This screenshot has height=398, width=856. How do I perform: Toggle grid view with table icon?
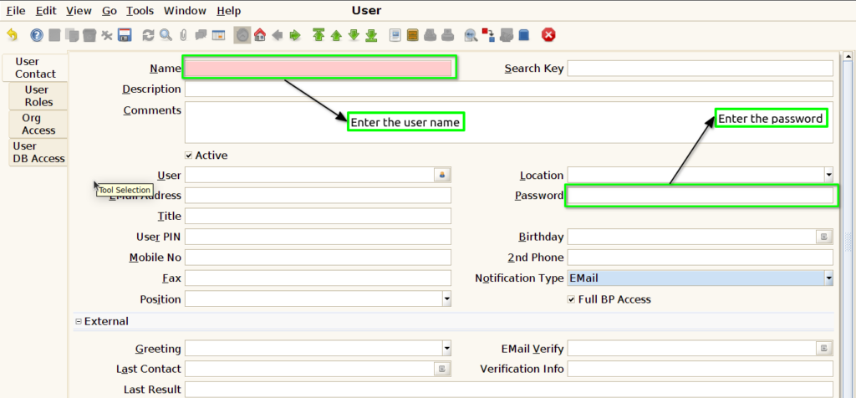(218, 35)
